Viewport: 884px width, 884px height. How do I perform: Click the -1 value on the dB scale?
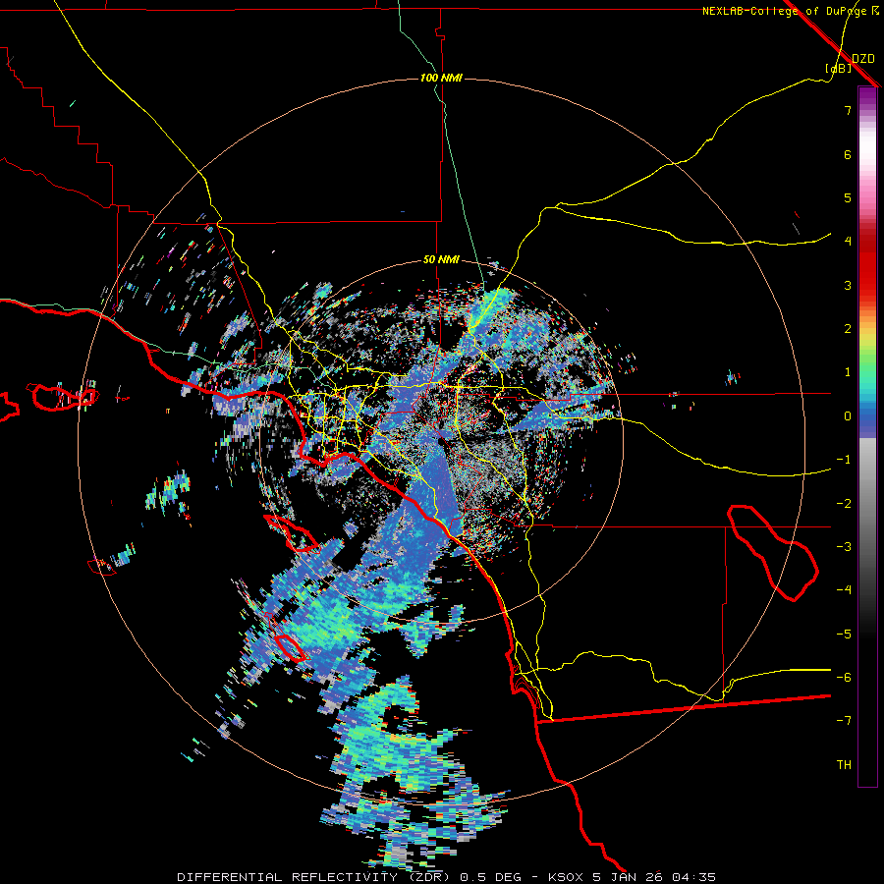(844, 460)
